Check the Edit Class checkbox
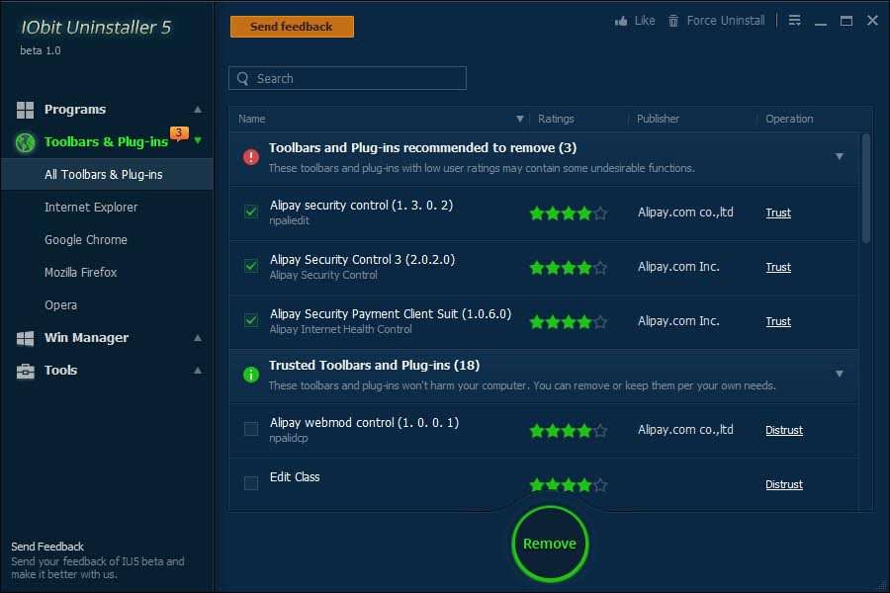This screenshot has height=593, width=890. (251, 483)
